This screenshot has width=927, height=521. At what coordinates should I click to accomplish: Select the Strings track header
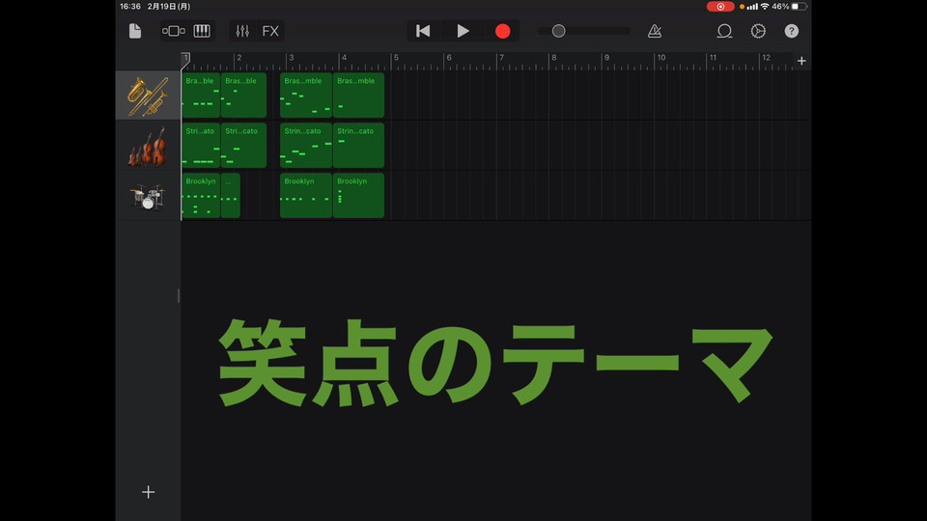coord(148,146)
